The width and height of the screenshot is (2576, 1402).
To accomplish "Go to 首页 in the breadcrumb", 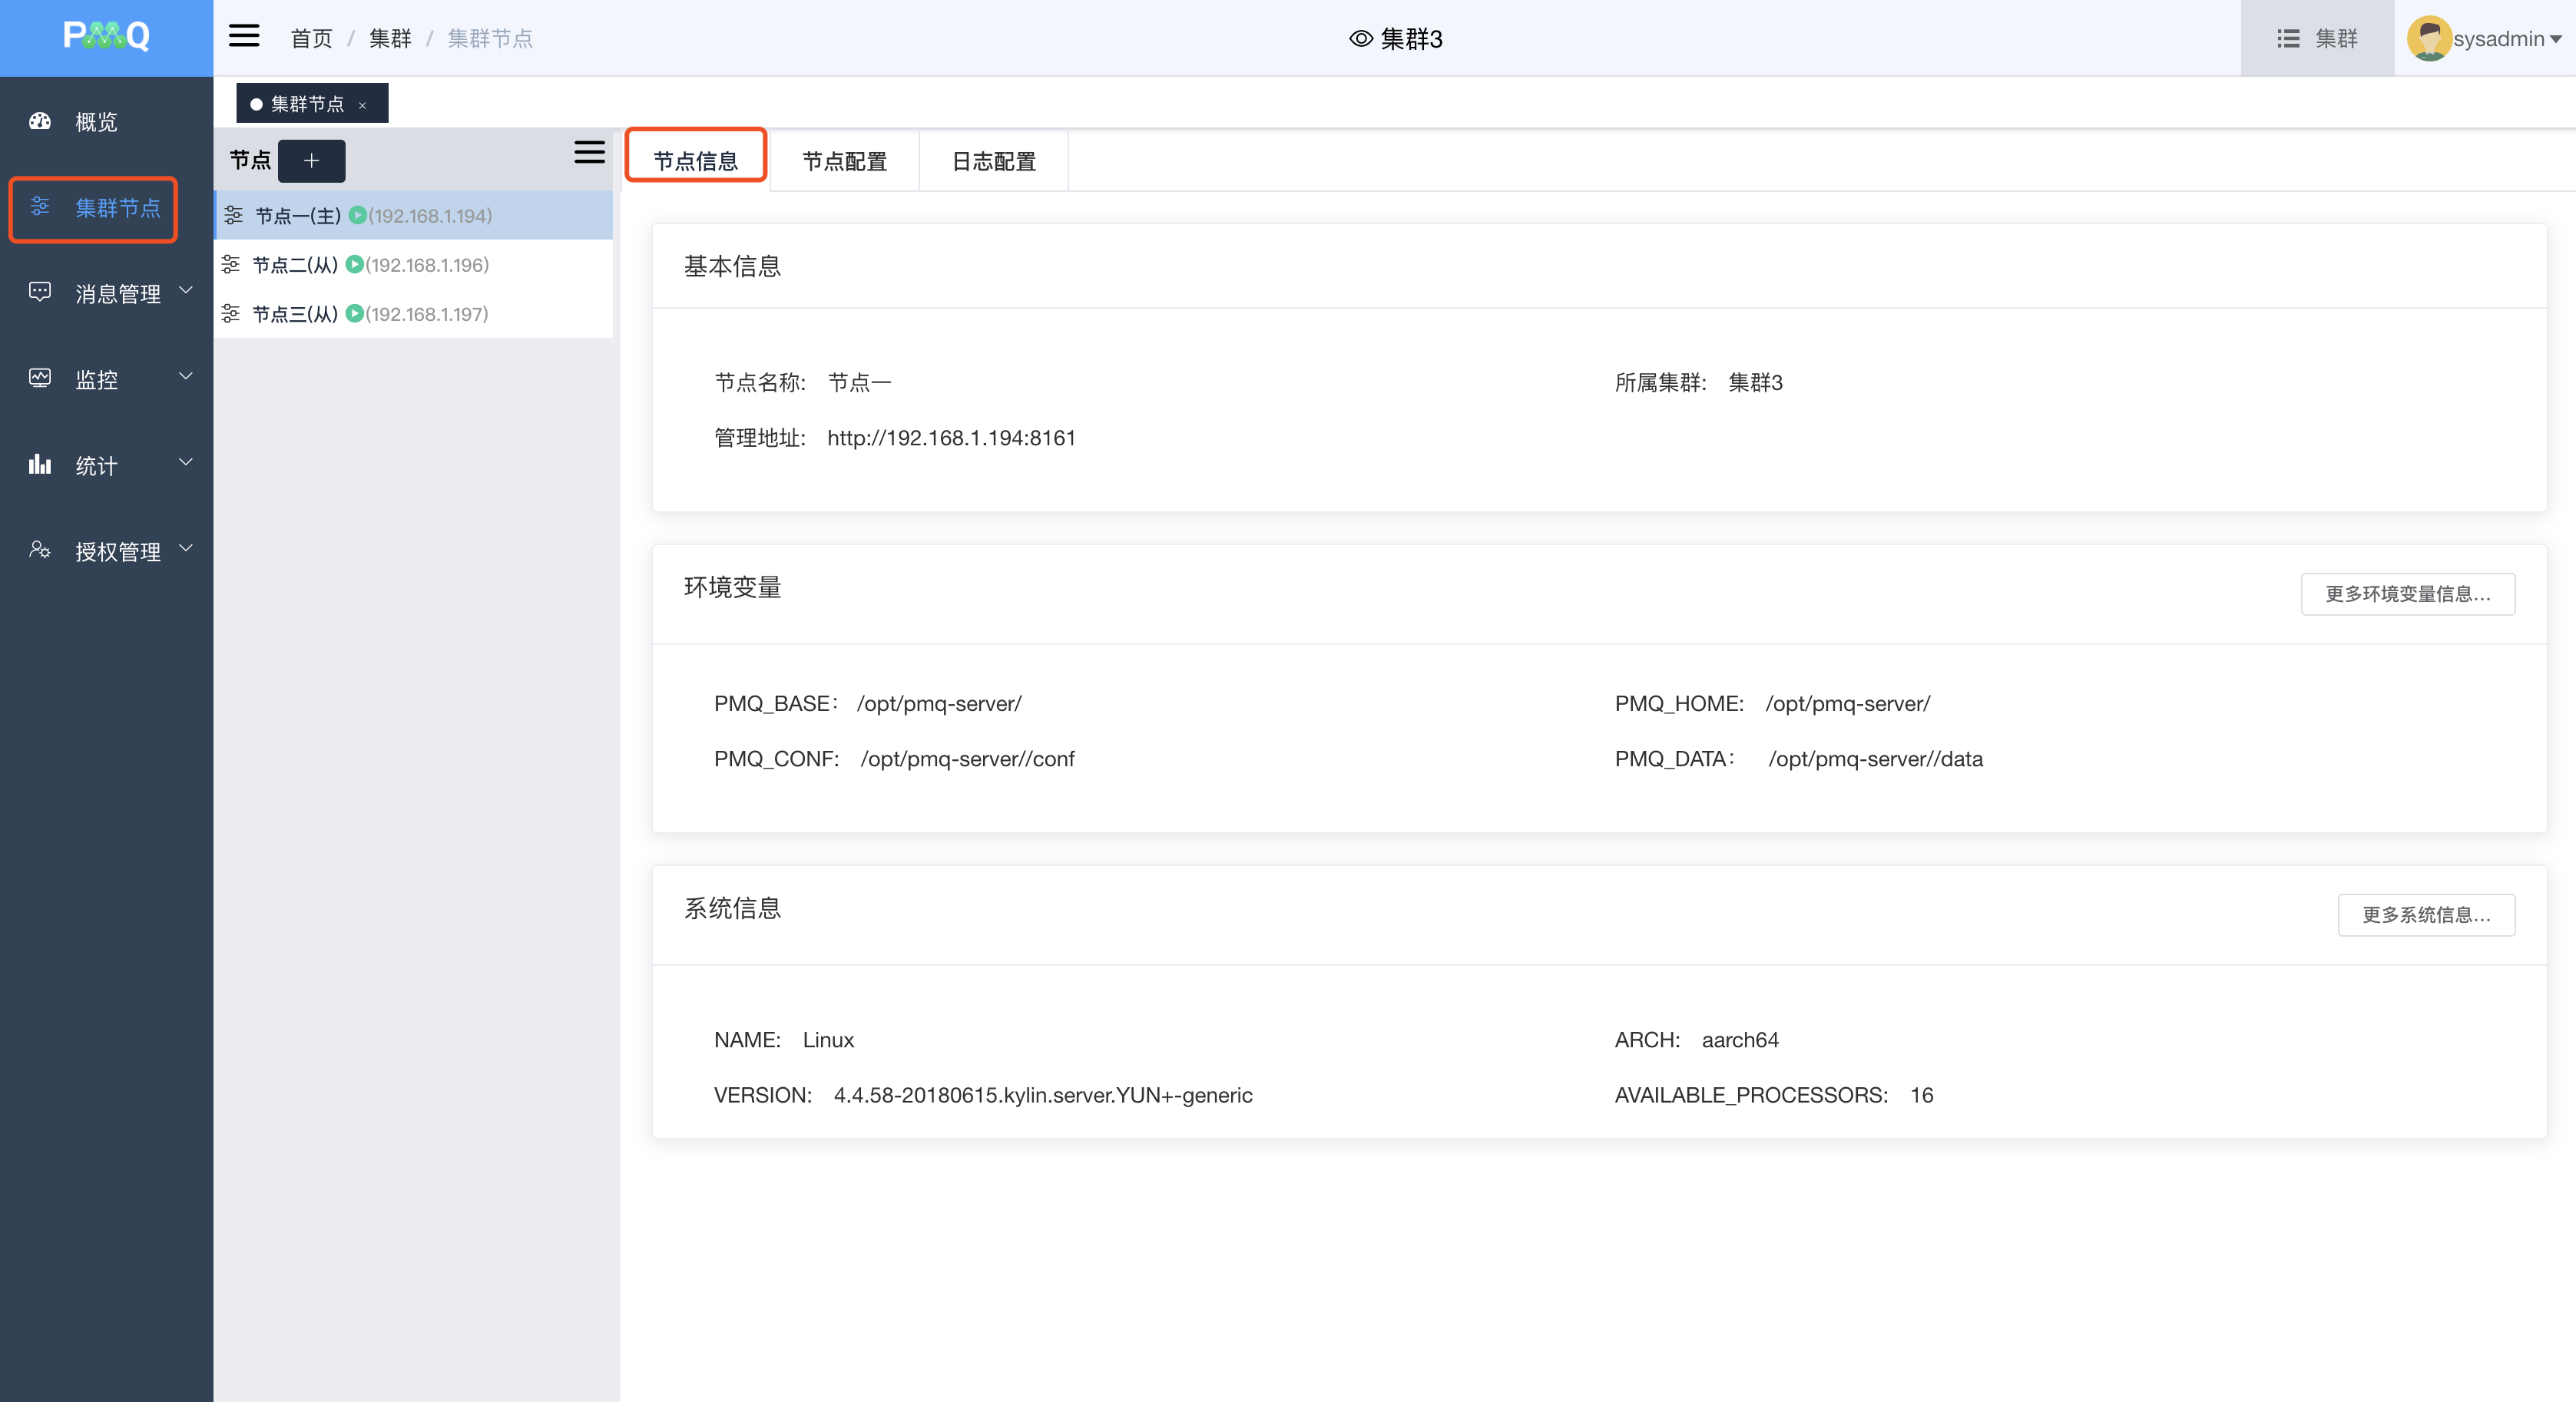I will pos(311,39).
